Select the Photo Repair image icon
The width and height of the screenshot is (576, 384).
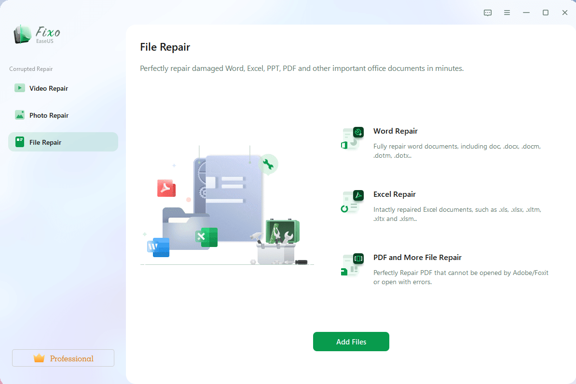20,115
